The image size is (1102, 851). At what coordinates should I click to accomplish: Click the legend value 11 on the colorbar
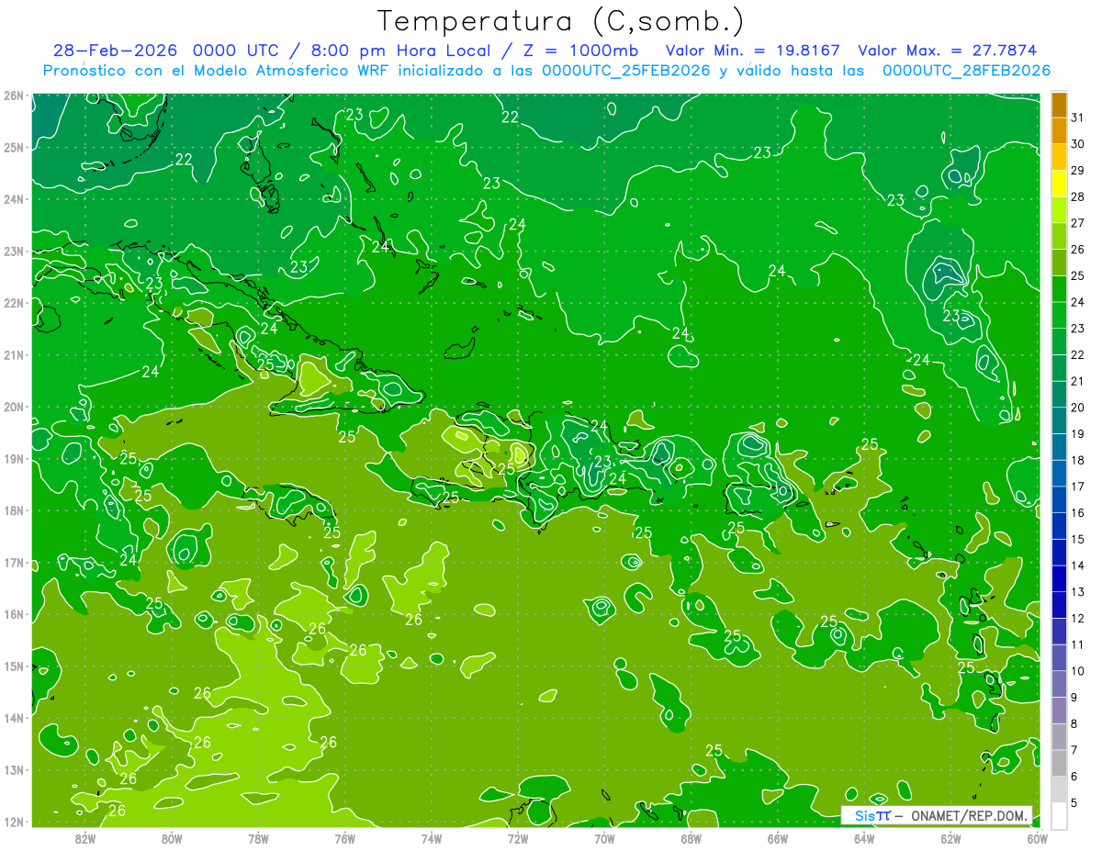point(1078,644)
